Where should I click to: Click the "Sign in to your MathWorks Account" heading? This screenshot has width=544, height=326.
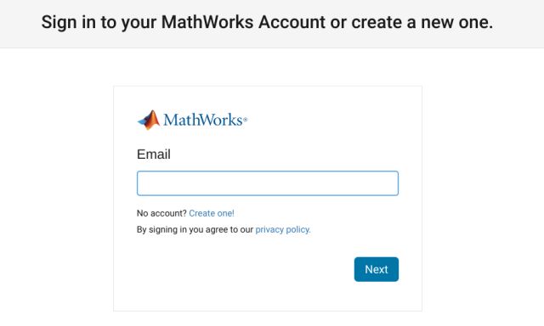point(184,22)
